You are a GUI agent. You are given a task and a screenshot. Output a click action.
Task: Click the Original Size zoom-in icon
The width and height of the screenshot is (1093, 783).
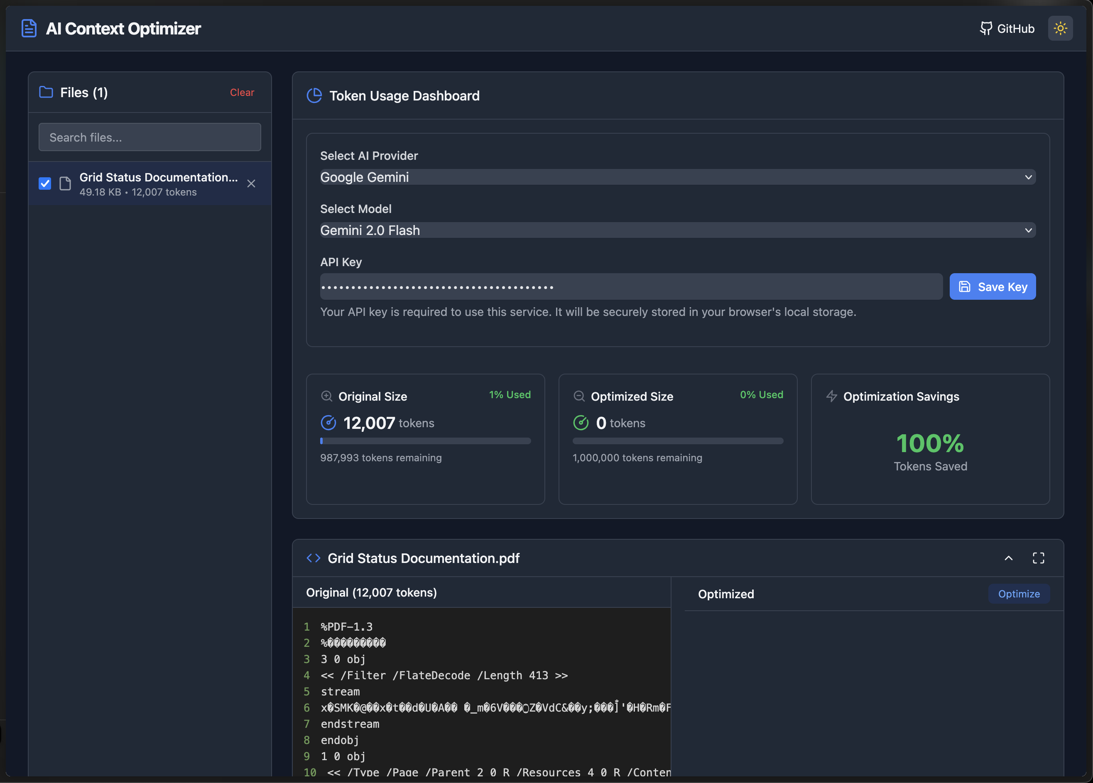[326, 396]
